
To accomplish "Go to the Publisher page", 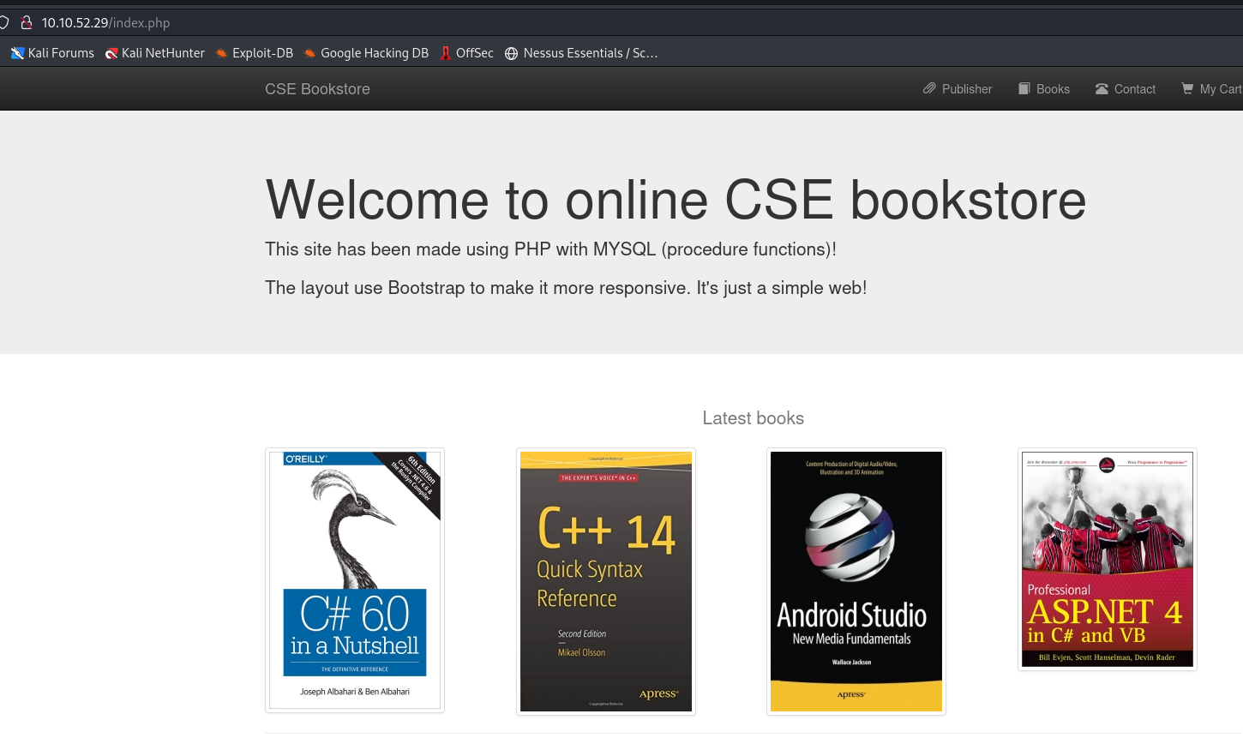I will point(966,89).
